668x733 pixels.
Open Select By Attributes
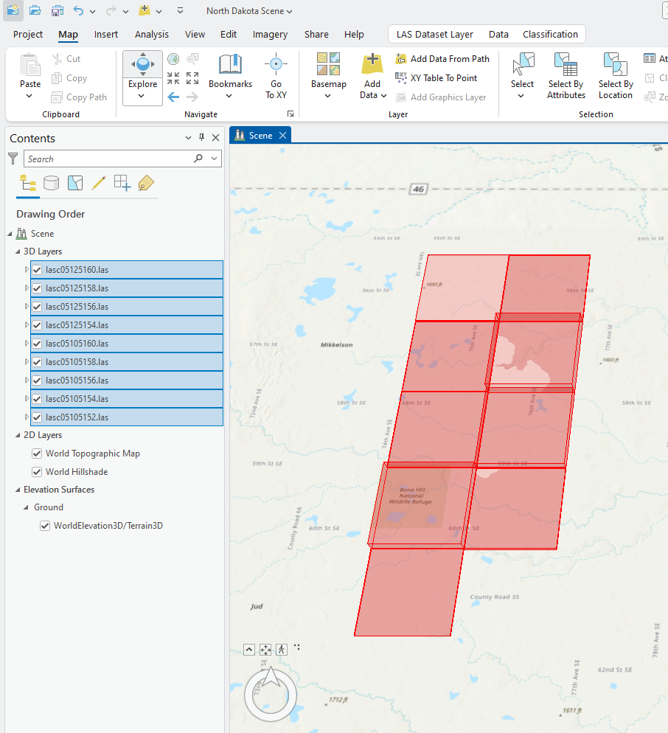tap(566, 74)
